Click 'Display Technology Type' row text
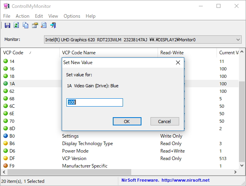The width and height of the screenshot is (246, 186). pyautogui.click(x=87, y=144)
